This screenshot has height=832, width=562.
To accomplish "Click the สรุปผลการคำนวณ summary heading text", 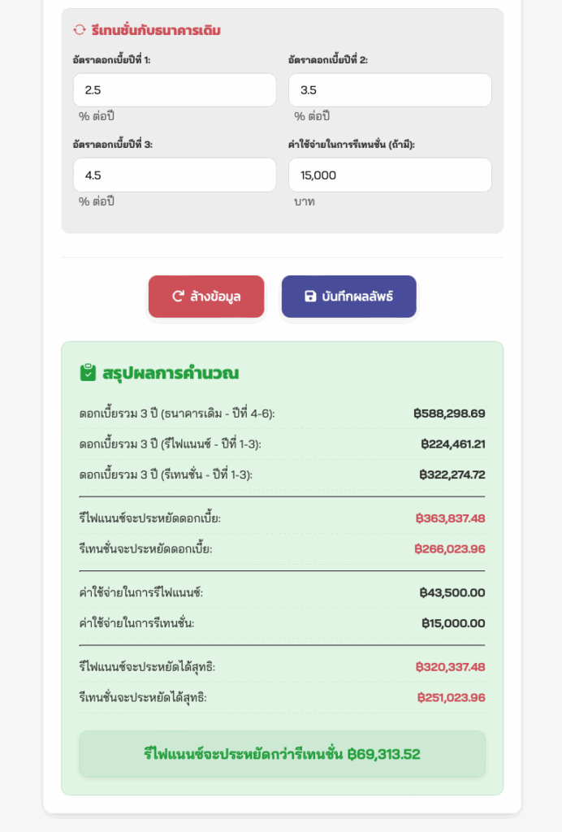I will pyautogui.click(x=171, y=373).
